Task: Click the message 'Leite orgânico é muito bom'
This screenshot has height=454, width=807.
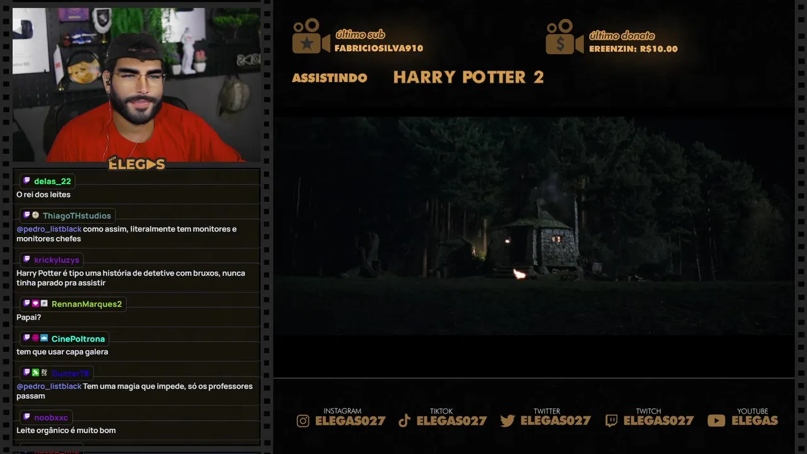Action: 66,430
